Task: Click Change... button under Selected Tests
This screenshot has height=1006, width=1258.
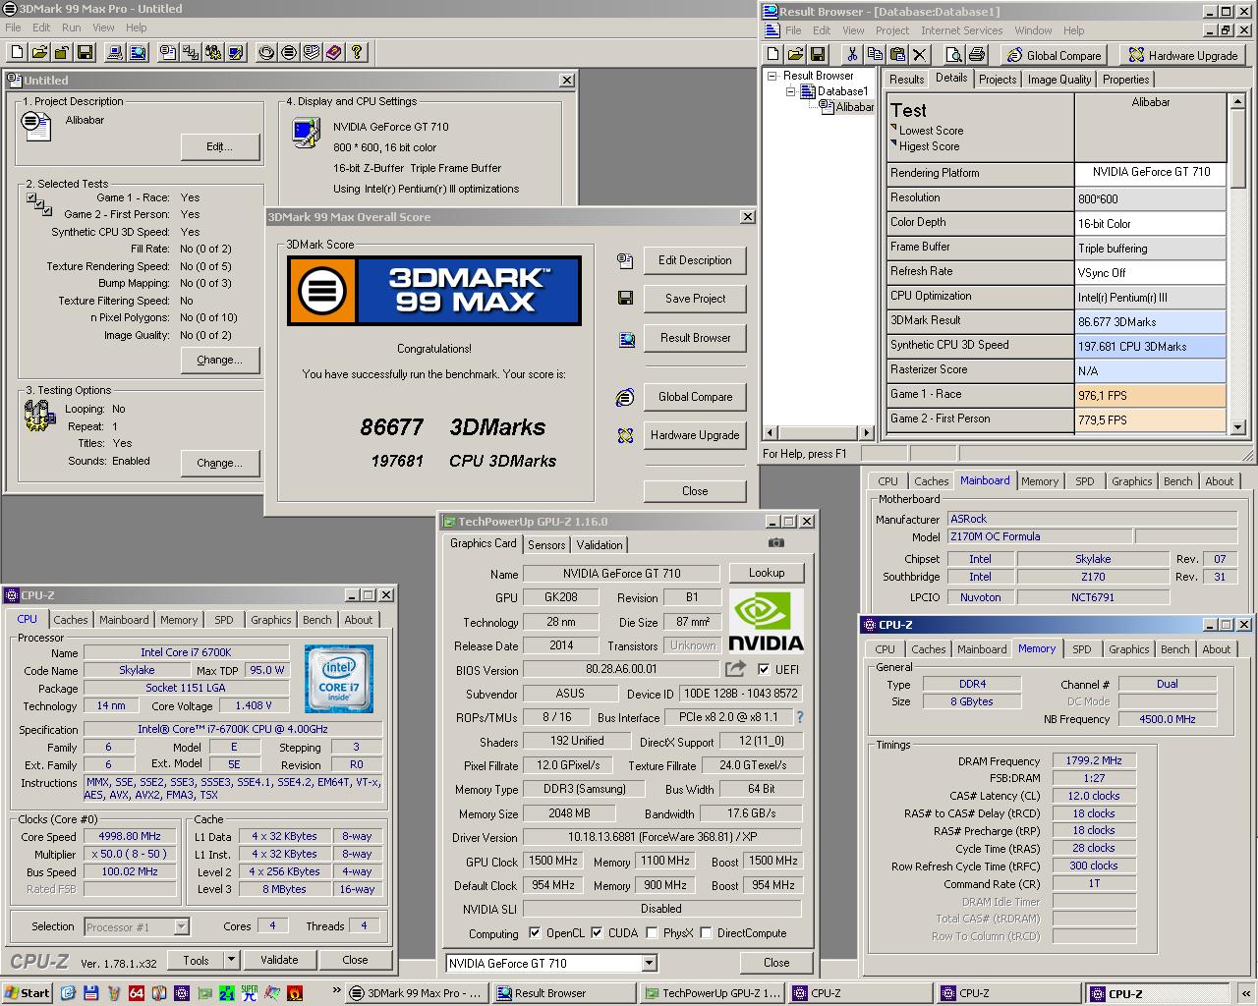Action: pos(220,360)
